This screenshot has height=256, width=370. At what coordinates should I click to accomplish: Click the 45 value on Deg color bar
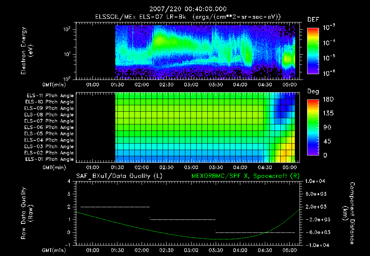(x=328, y=141)
